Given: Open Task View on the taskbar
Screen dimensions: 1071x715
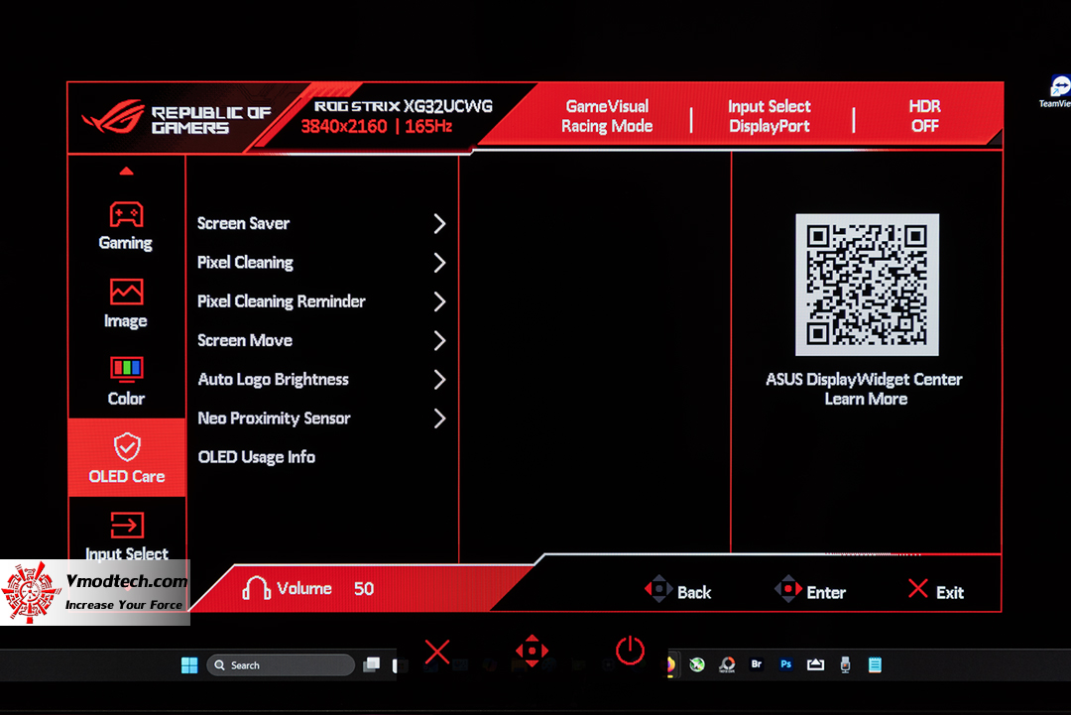Looking at the screenshot, I should pos(372,664).
